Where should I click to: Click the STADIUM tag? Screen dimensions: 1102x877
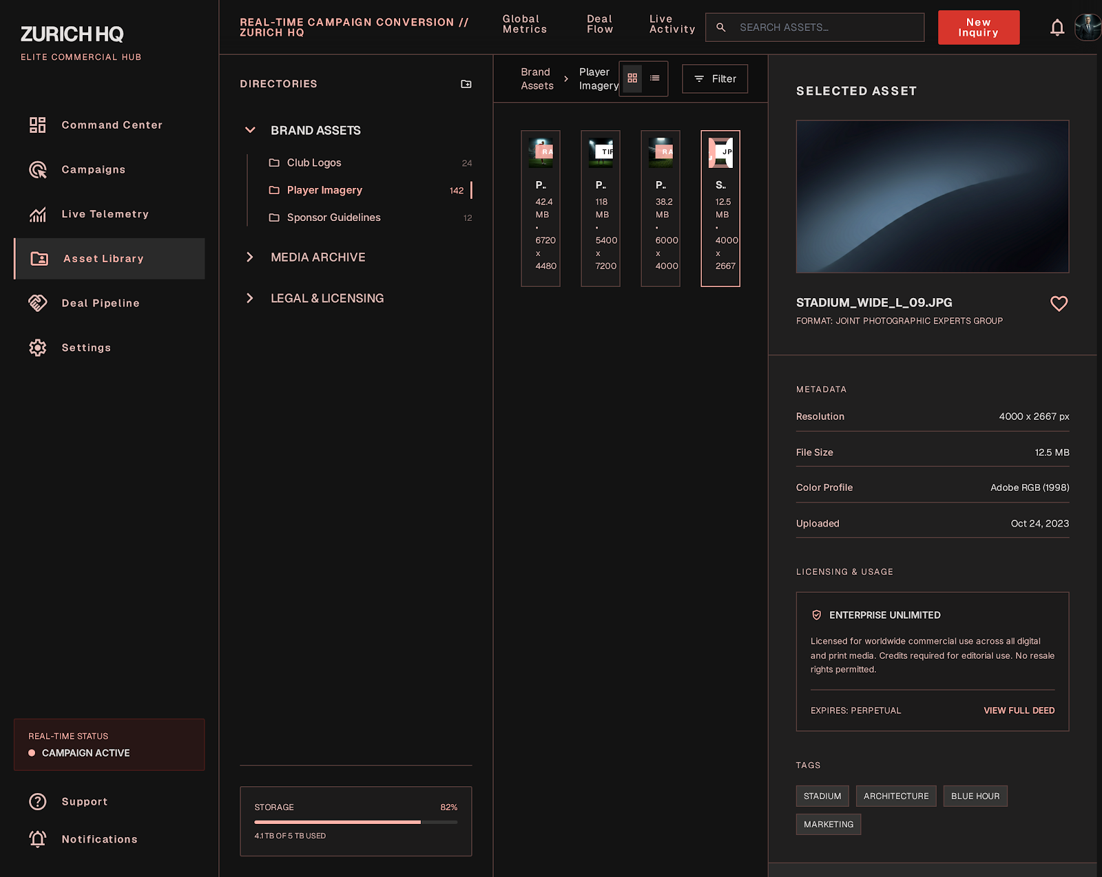point(822,796)
